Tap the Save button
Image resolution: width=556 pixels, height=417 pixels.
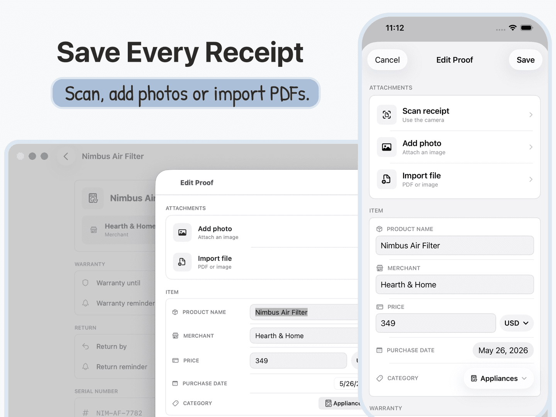click(x=525, y=60)
